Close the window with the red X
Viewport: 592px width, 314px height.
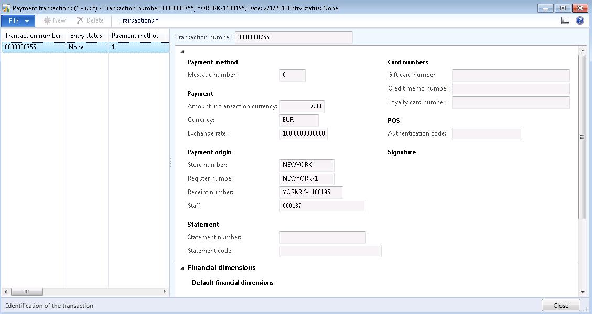580,8
